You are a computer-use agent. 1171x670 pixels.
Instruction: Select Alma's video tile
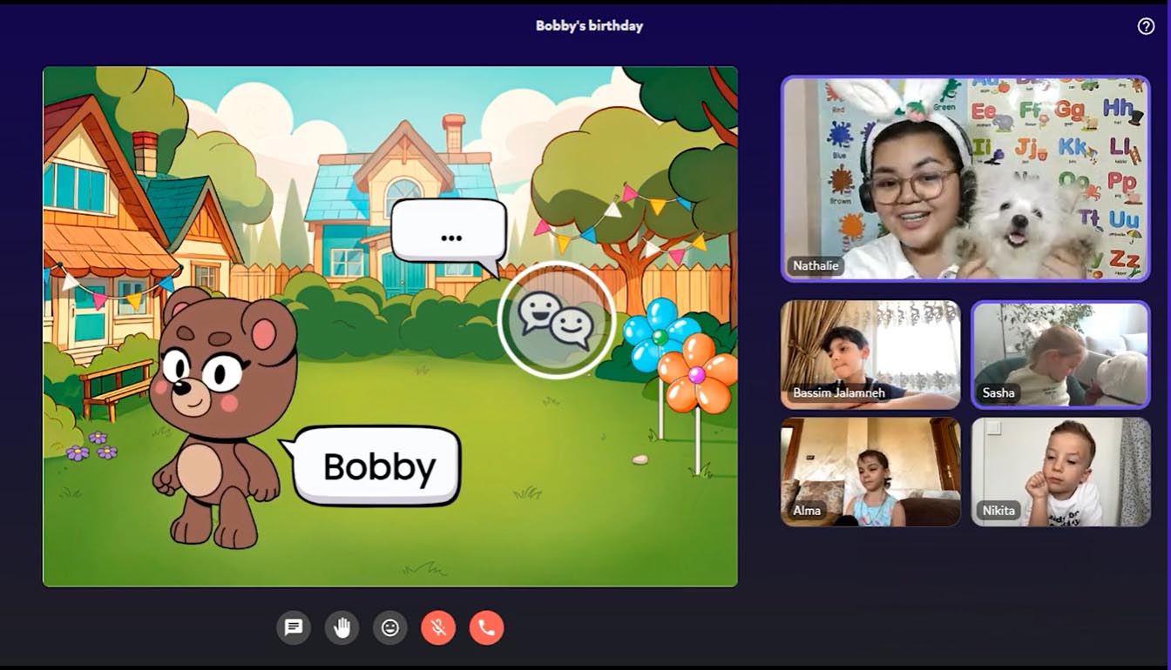(870, 472)
